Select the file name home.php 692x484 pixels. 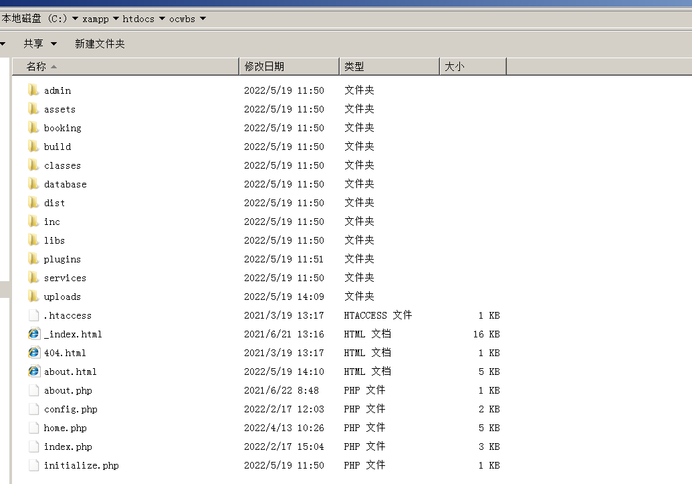[x=66, y=428]
